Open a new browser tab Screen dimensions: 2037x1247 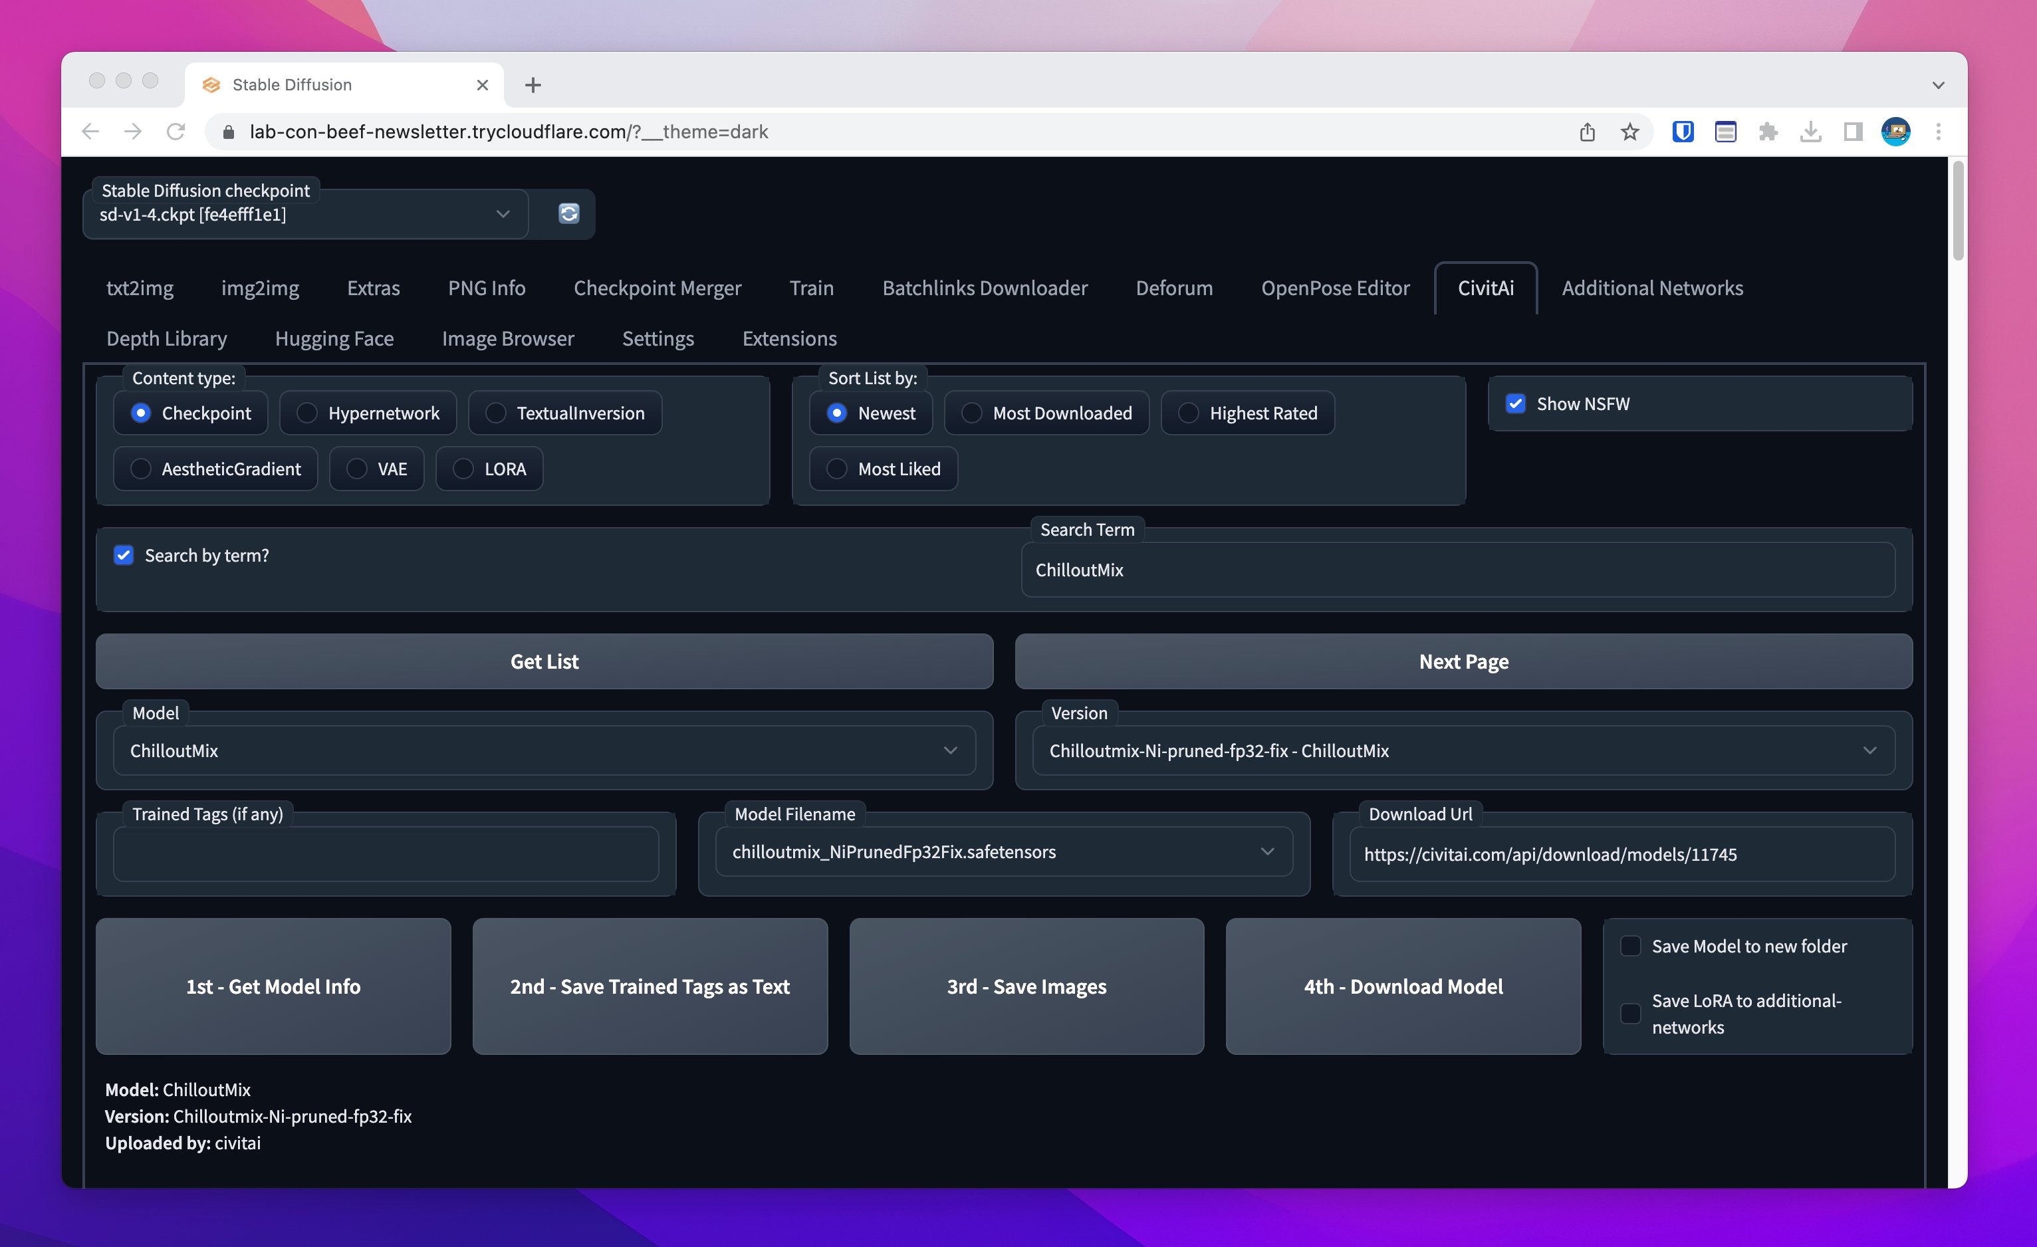533,85
